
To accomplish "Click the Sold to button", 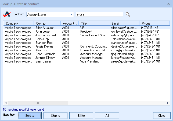I will pyautogui.click(x=30, y=116).
